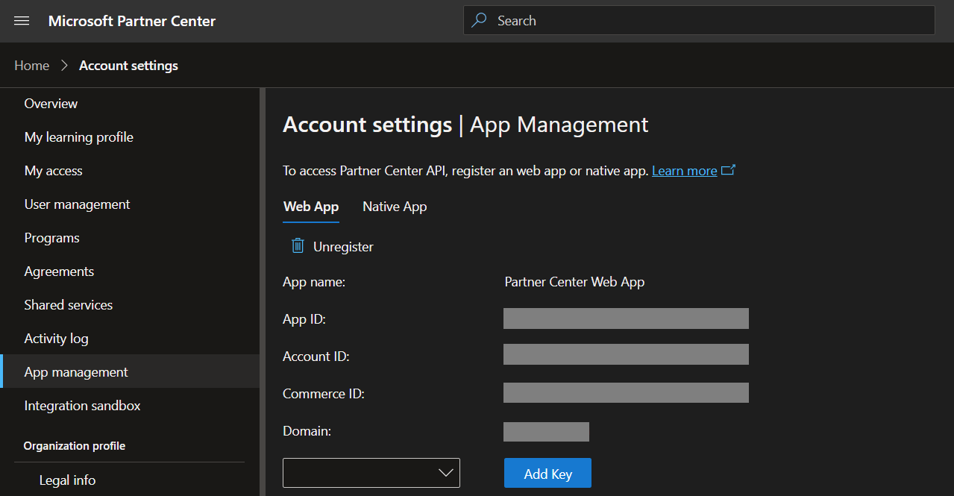Click the Account ID label
The image size is (954, 496).
point(316,357)
